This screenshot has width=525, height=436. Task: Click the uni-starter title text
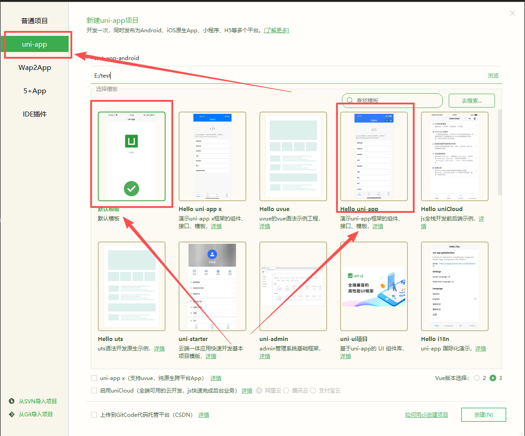tap(193, 339)
